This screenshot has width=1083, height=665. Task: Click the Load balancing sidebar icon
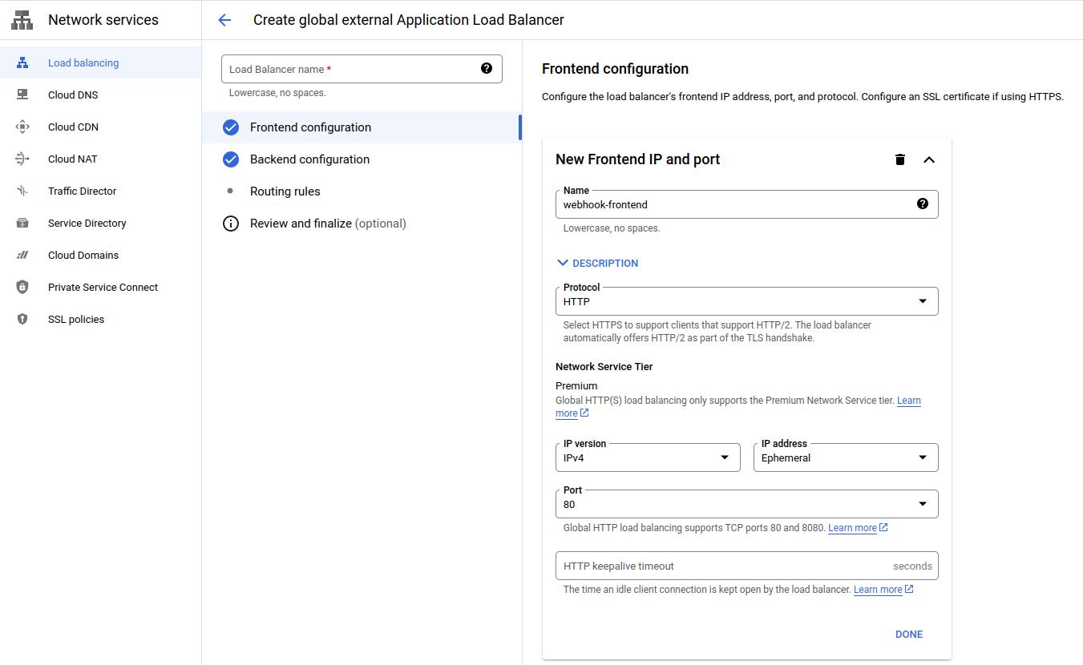[22, 62]
